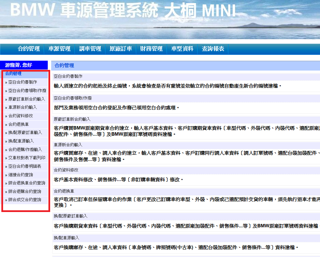Image resolution: width=320 pixels, height=257 pixels.
Task: Click sidebar link 交車核對表下載列印
Action: click(27, 158)
